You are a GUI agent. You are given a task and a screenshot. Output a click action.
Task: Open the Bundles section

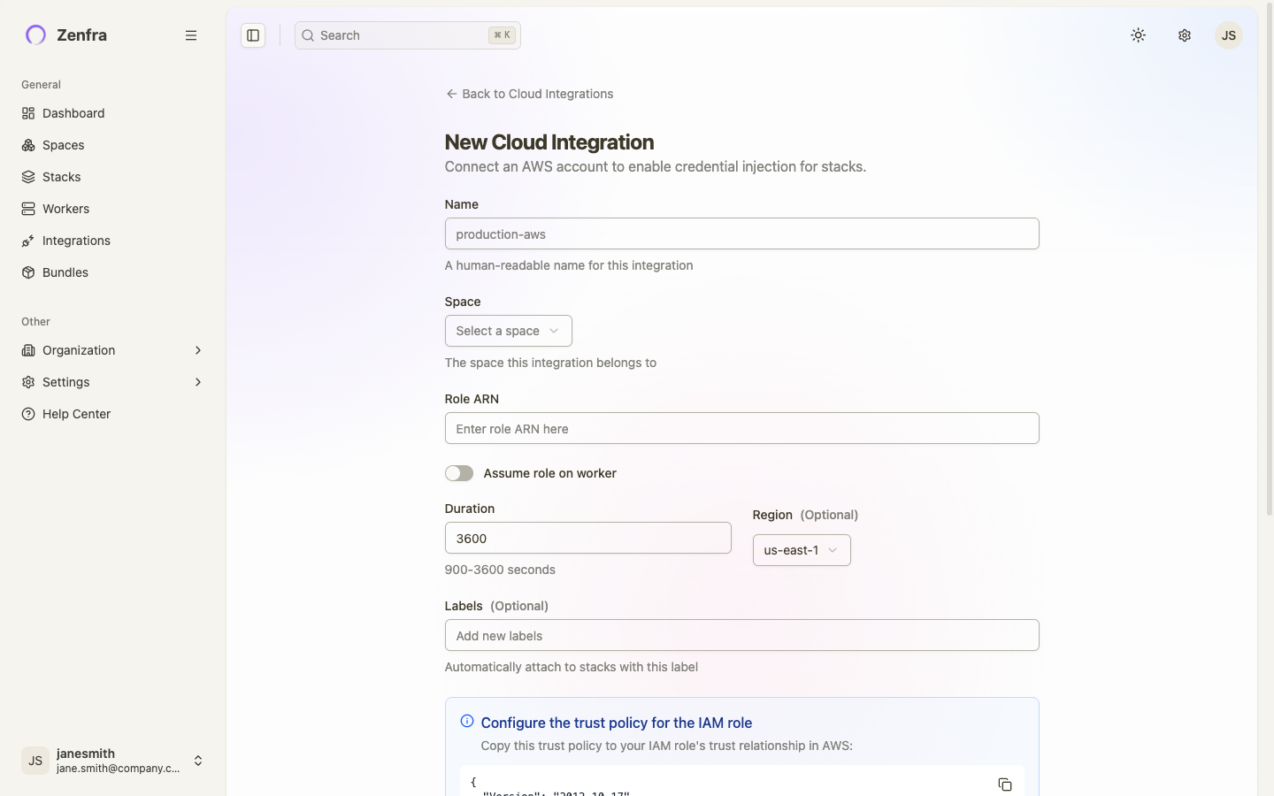coord(65,272)
